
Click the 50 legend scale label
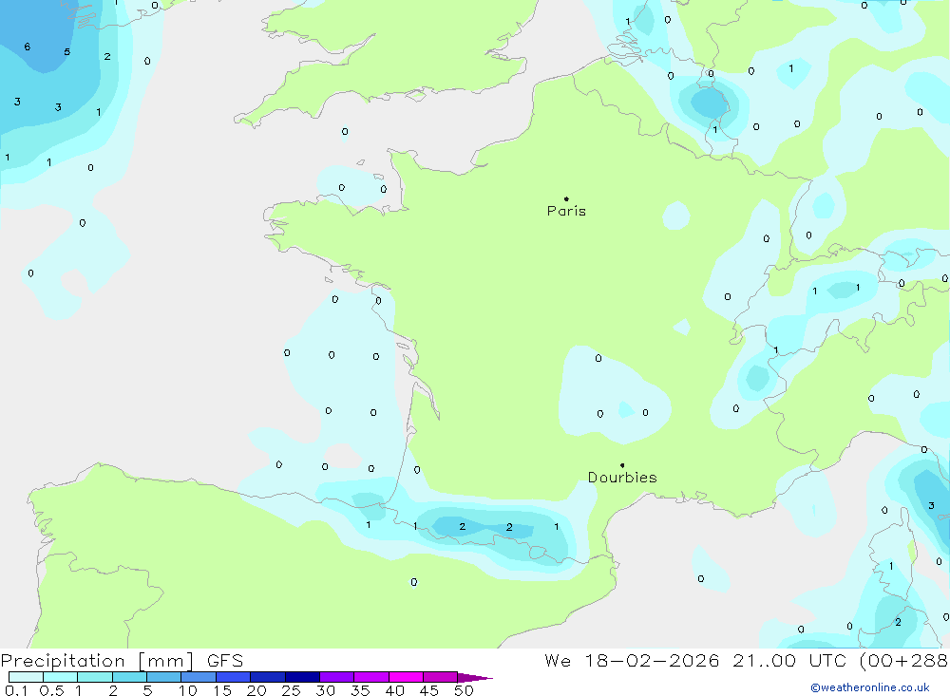(465, 690)
